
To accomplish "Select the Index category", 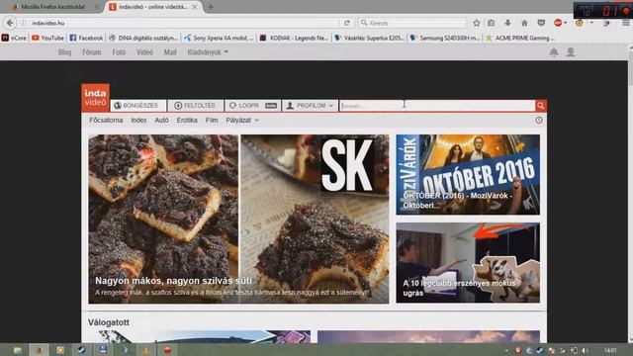I will tap(138, 120).
